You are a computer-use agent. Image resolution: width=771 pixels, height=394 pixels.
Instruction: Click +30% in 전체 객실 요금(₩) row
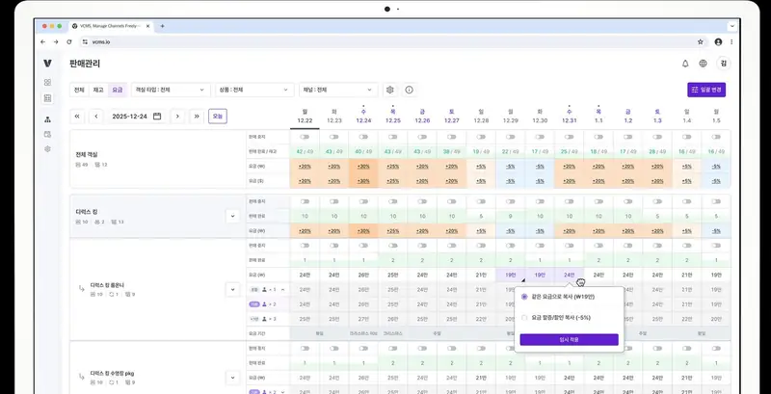(363, 167)
